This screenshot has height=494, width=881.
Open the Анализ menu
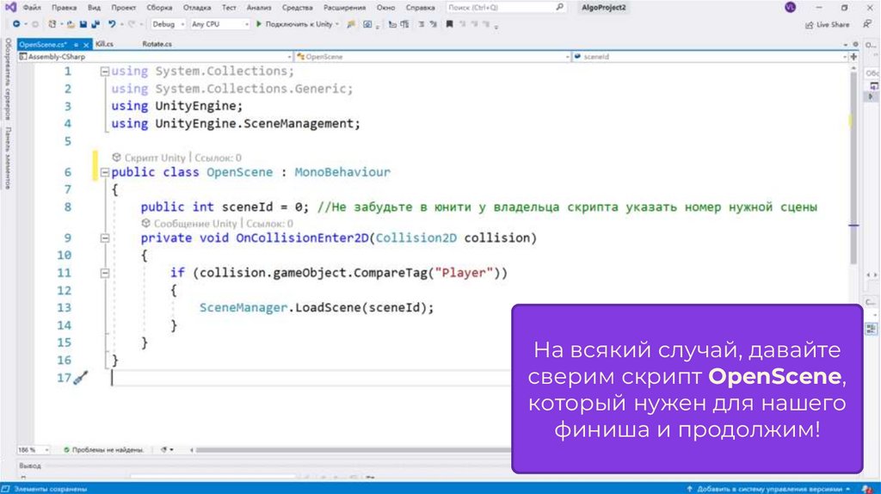258,7
